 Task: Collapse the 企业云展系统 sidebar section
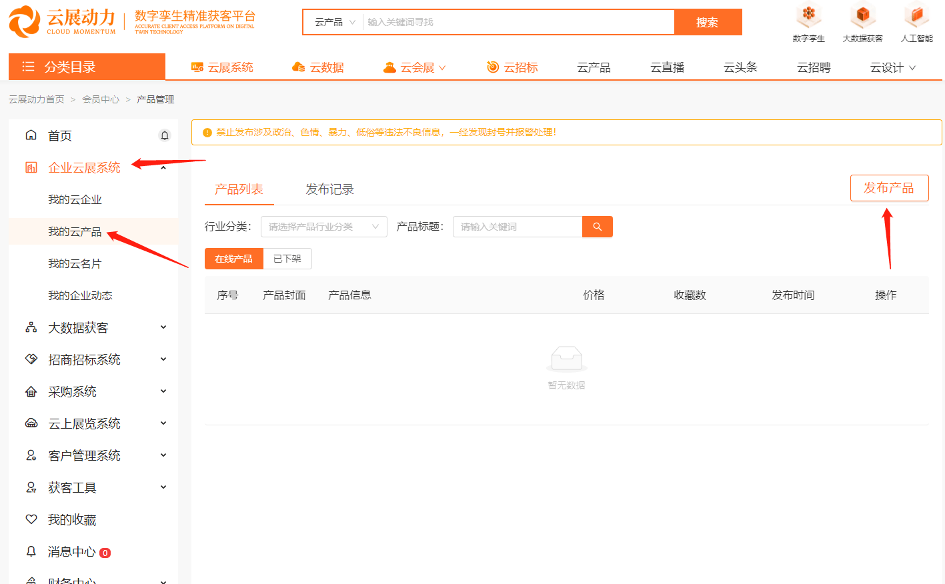(x=163, y=167)
